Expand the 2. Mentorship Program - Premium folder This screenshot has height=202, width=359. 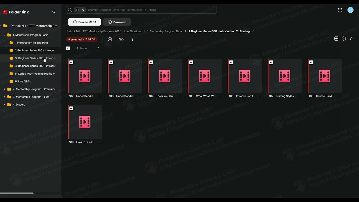coord(4,89)
